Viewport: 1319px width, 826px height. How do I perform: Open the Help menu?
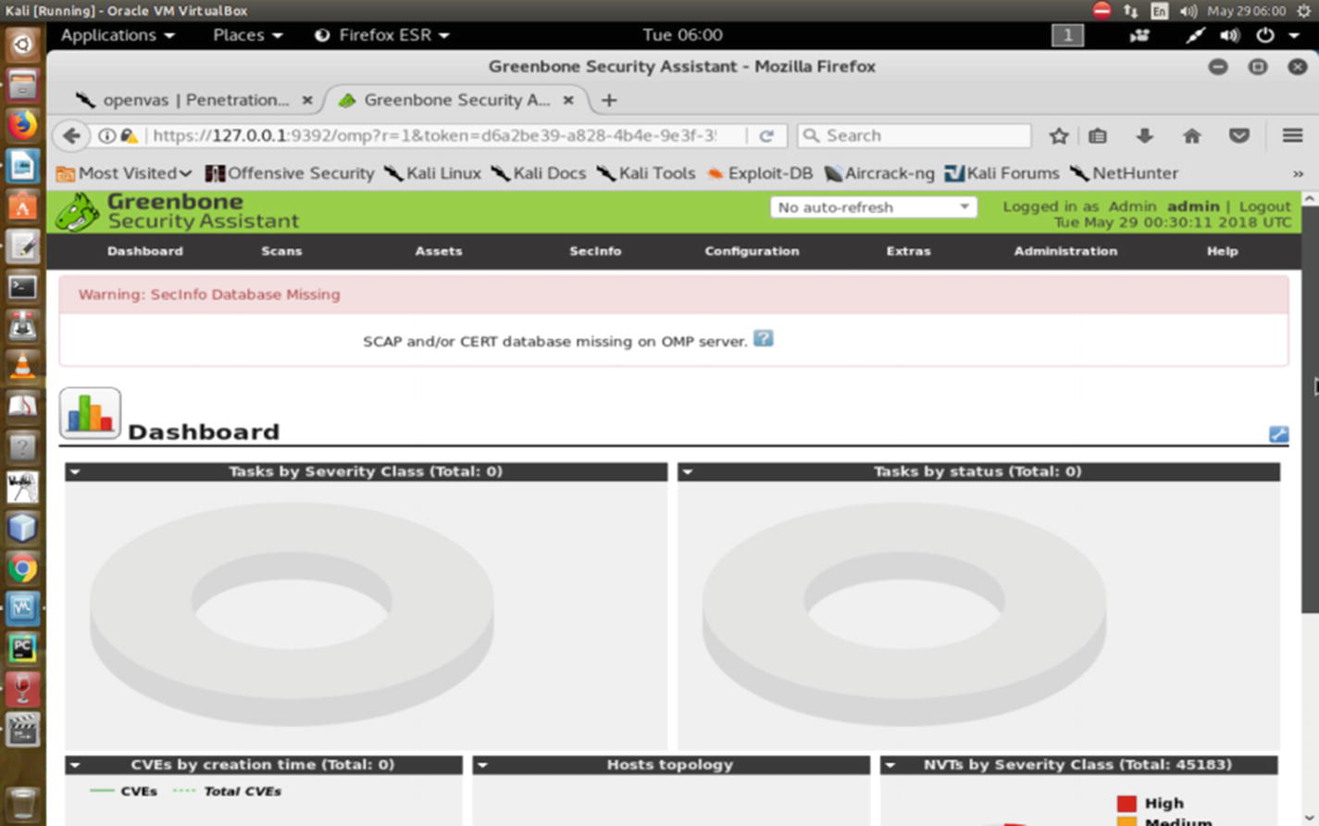tap(1222, 251)
